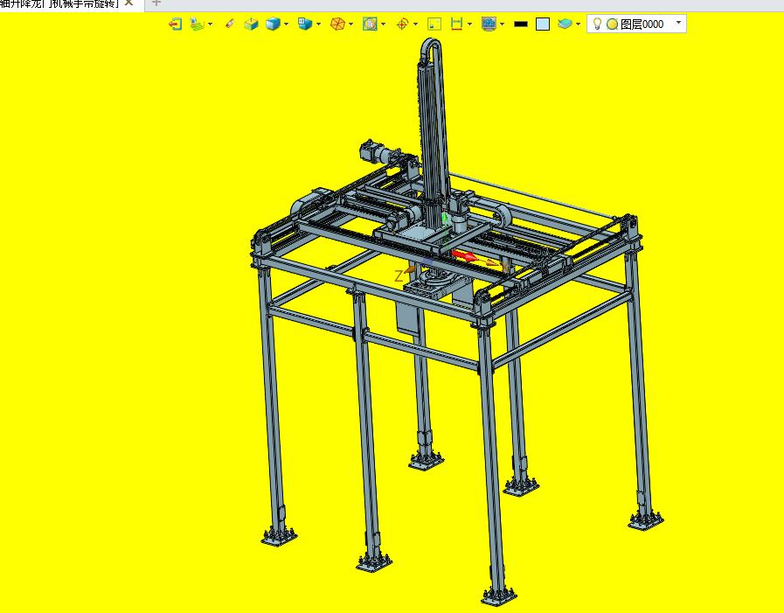Close the 机械手带旋转 document tab
784x613 pixels.
pyautogui.click(x=128, y=3)
